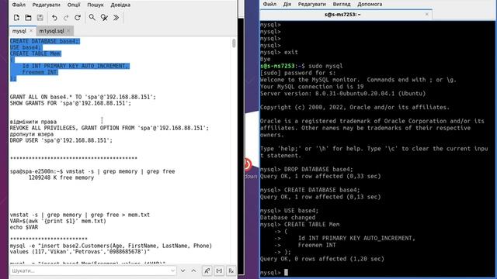Show more toolbar items via double chevron
The width and height of the screenshot is (497, 279).
(116, 18)
